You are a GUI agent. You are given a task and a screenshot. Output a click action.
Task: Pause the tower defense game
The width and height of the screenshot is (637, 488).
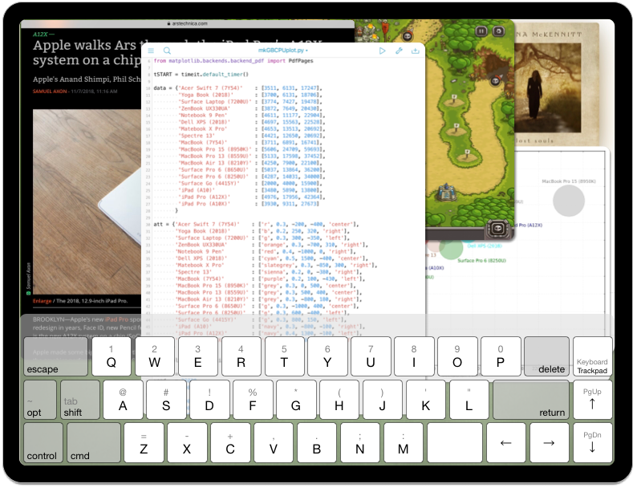tap(481, 31)
